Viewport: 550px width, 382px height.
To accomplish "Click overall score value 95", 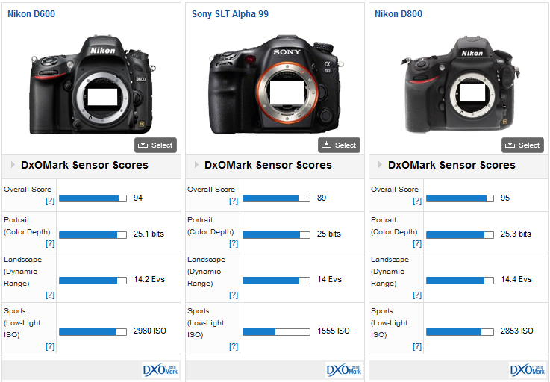I will point(505,198).
